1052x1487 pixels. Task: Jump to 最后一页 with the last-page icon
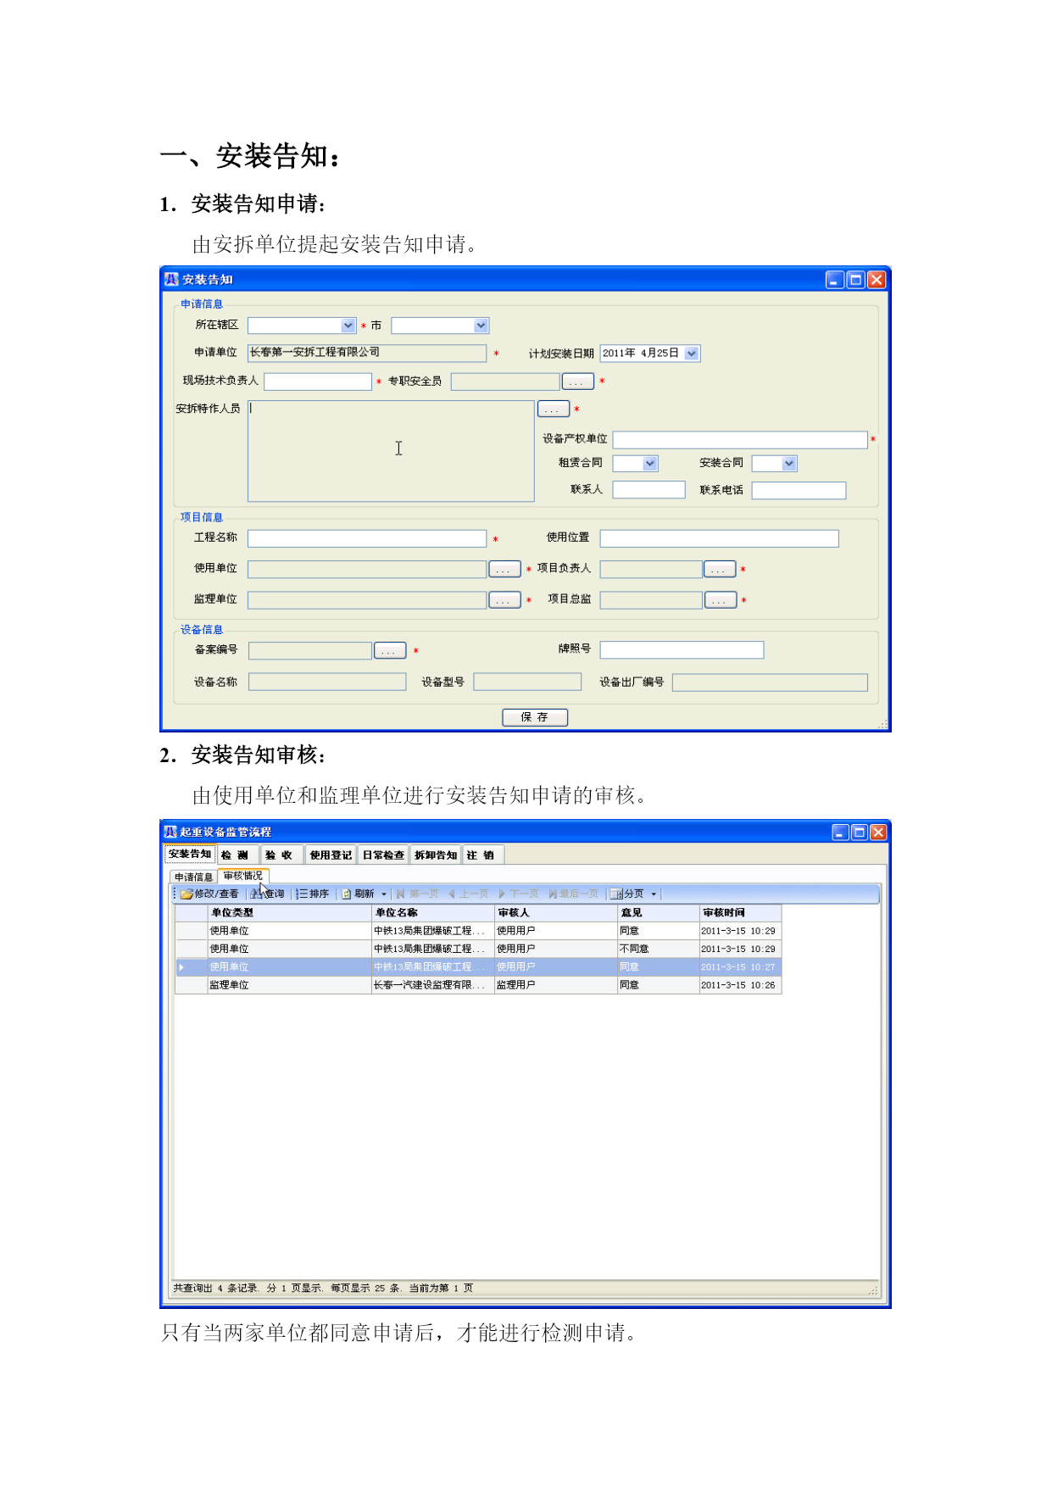pos(553,894)
